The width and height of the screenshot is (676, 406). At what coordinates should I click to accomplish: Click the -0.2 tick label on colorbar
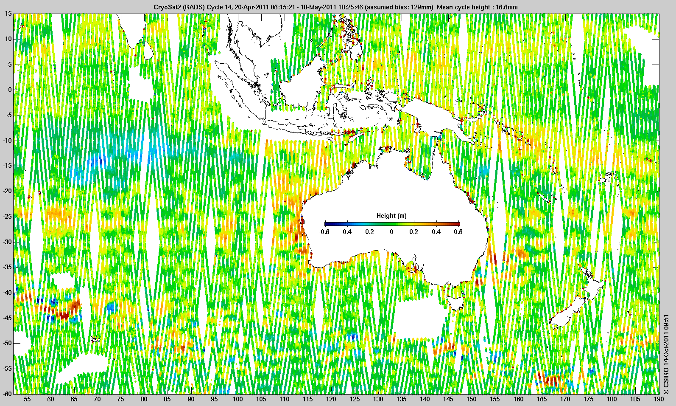(369, 232)
